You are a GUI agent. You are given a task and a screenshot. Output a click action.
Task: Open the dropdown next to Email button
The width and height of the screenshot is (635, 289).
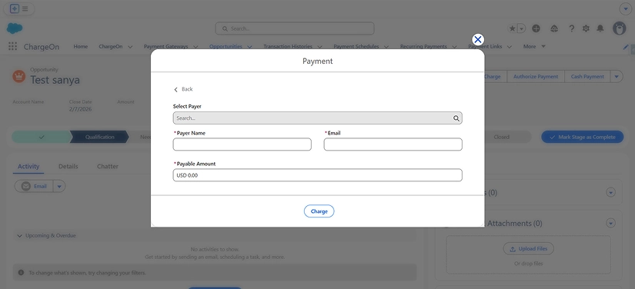(59, 186)
